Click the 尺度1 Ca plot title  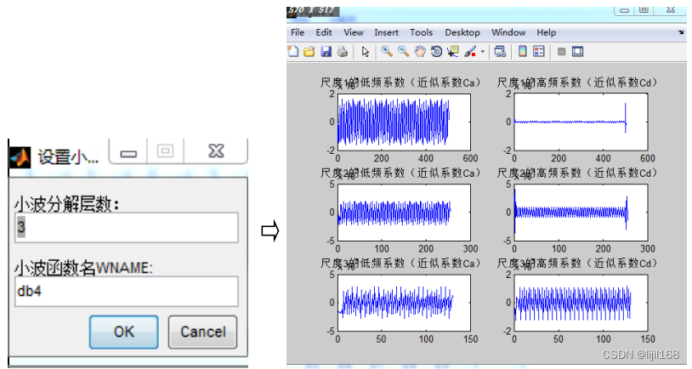400,82
